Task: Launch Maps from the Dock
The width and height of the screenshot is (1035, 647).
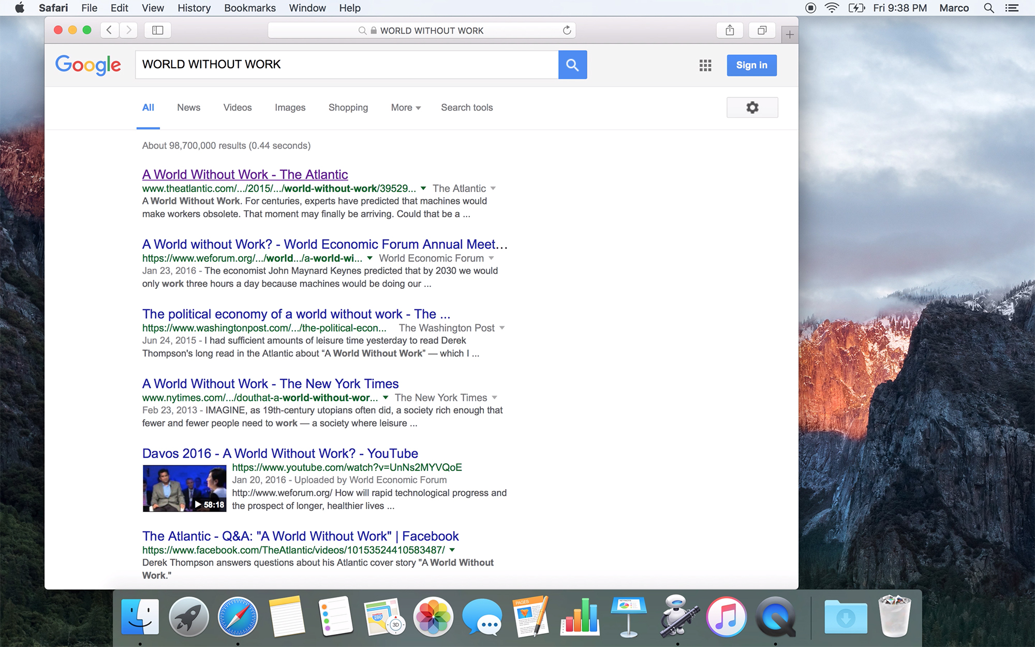Action: pyautogui.click(x=384, y=616)
